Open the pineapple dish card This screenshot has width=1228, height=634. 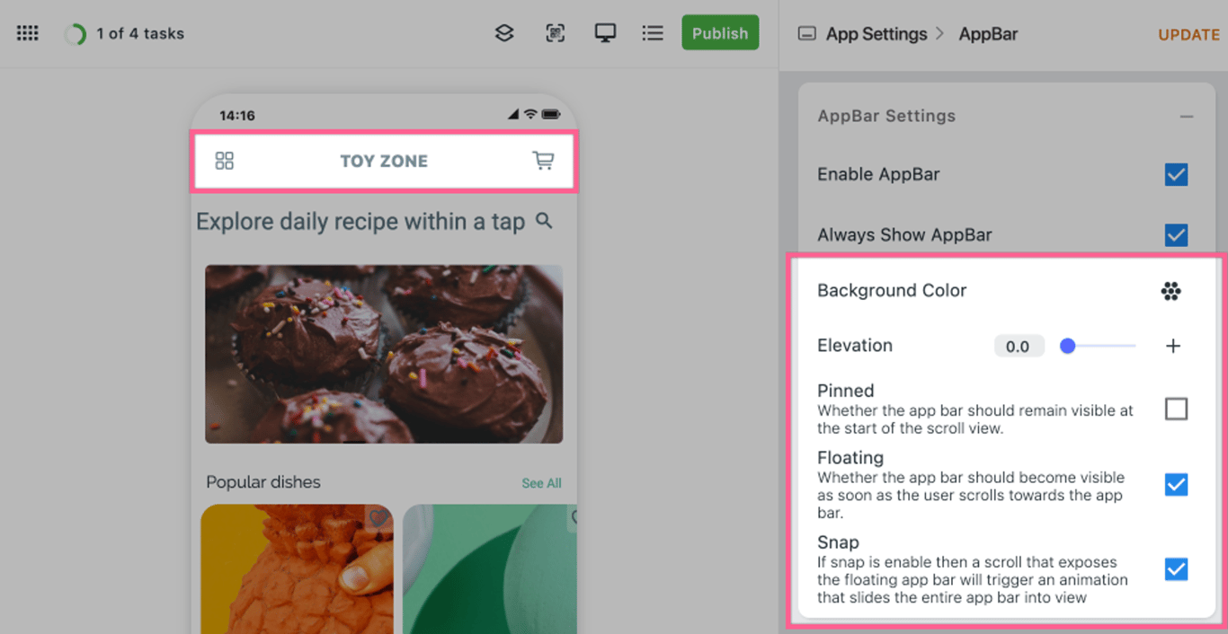(x=297, y=569)
